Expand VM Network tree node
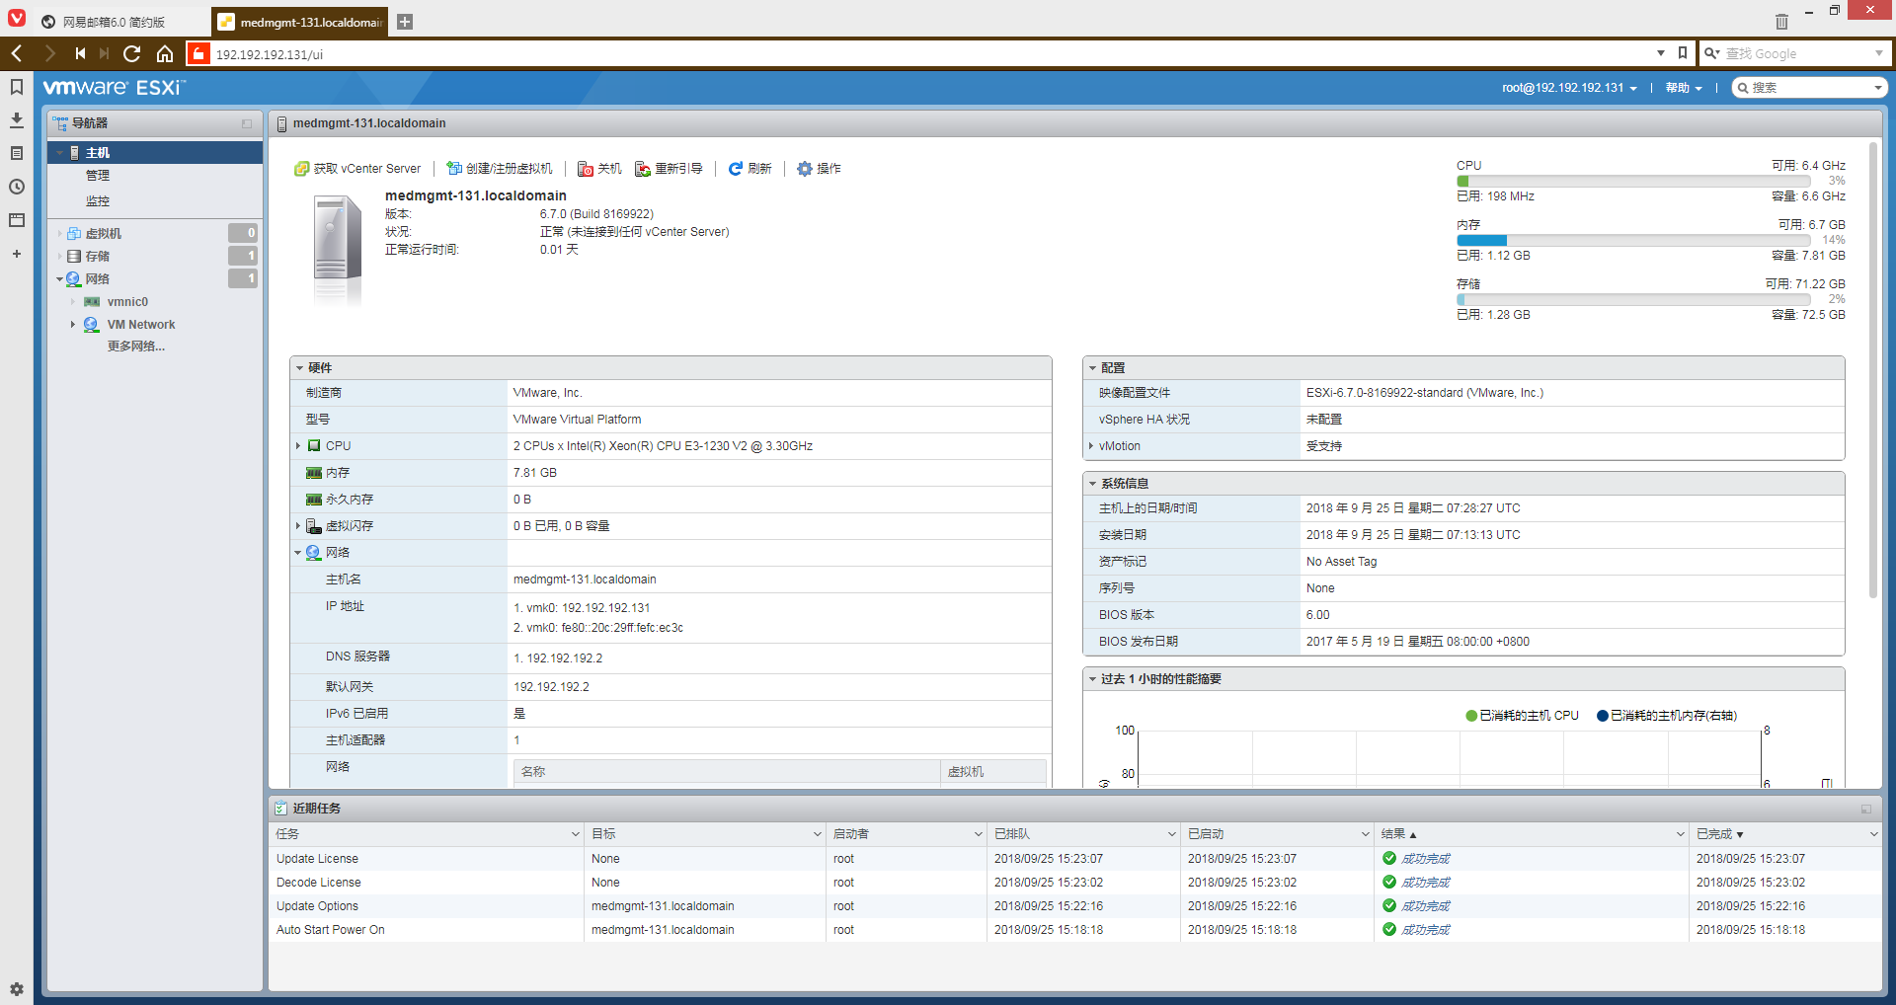 pos(73,325)
